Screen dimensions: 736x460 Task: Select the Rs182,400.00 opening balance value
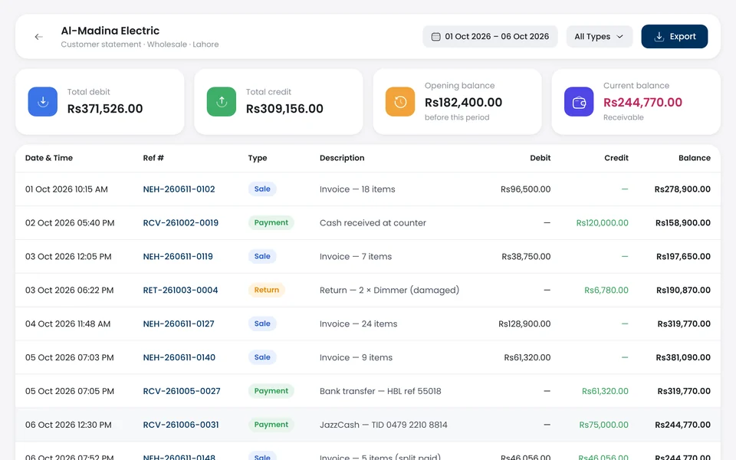[x=463, y=102]
